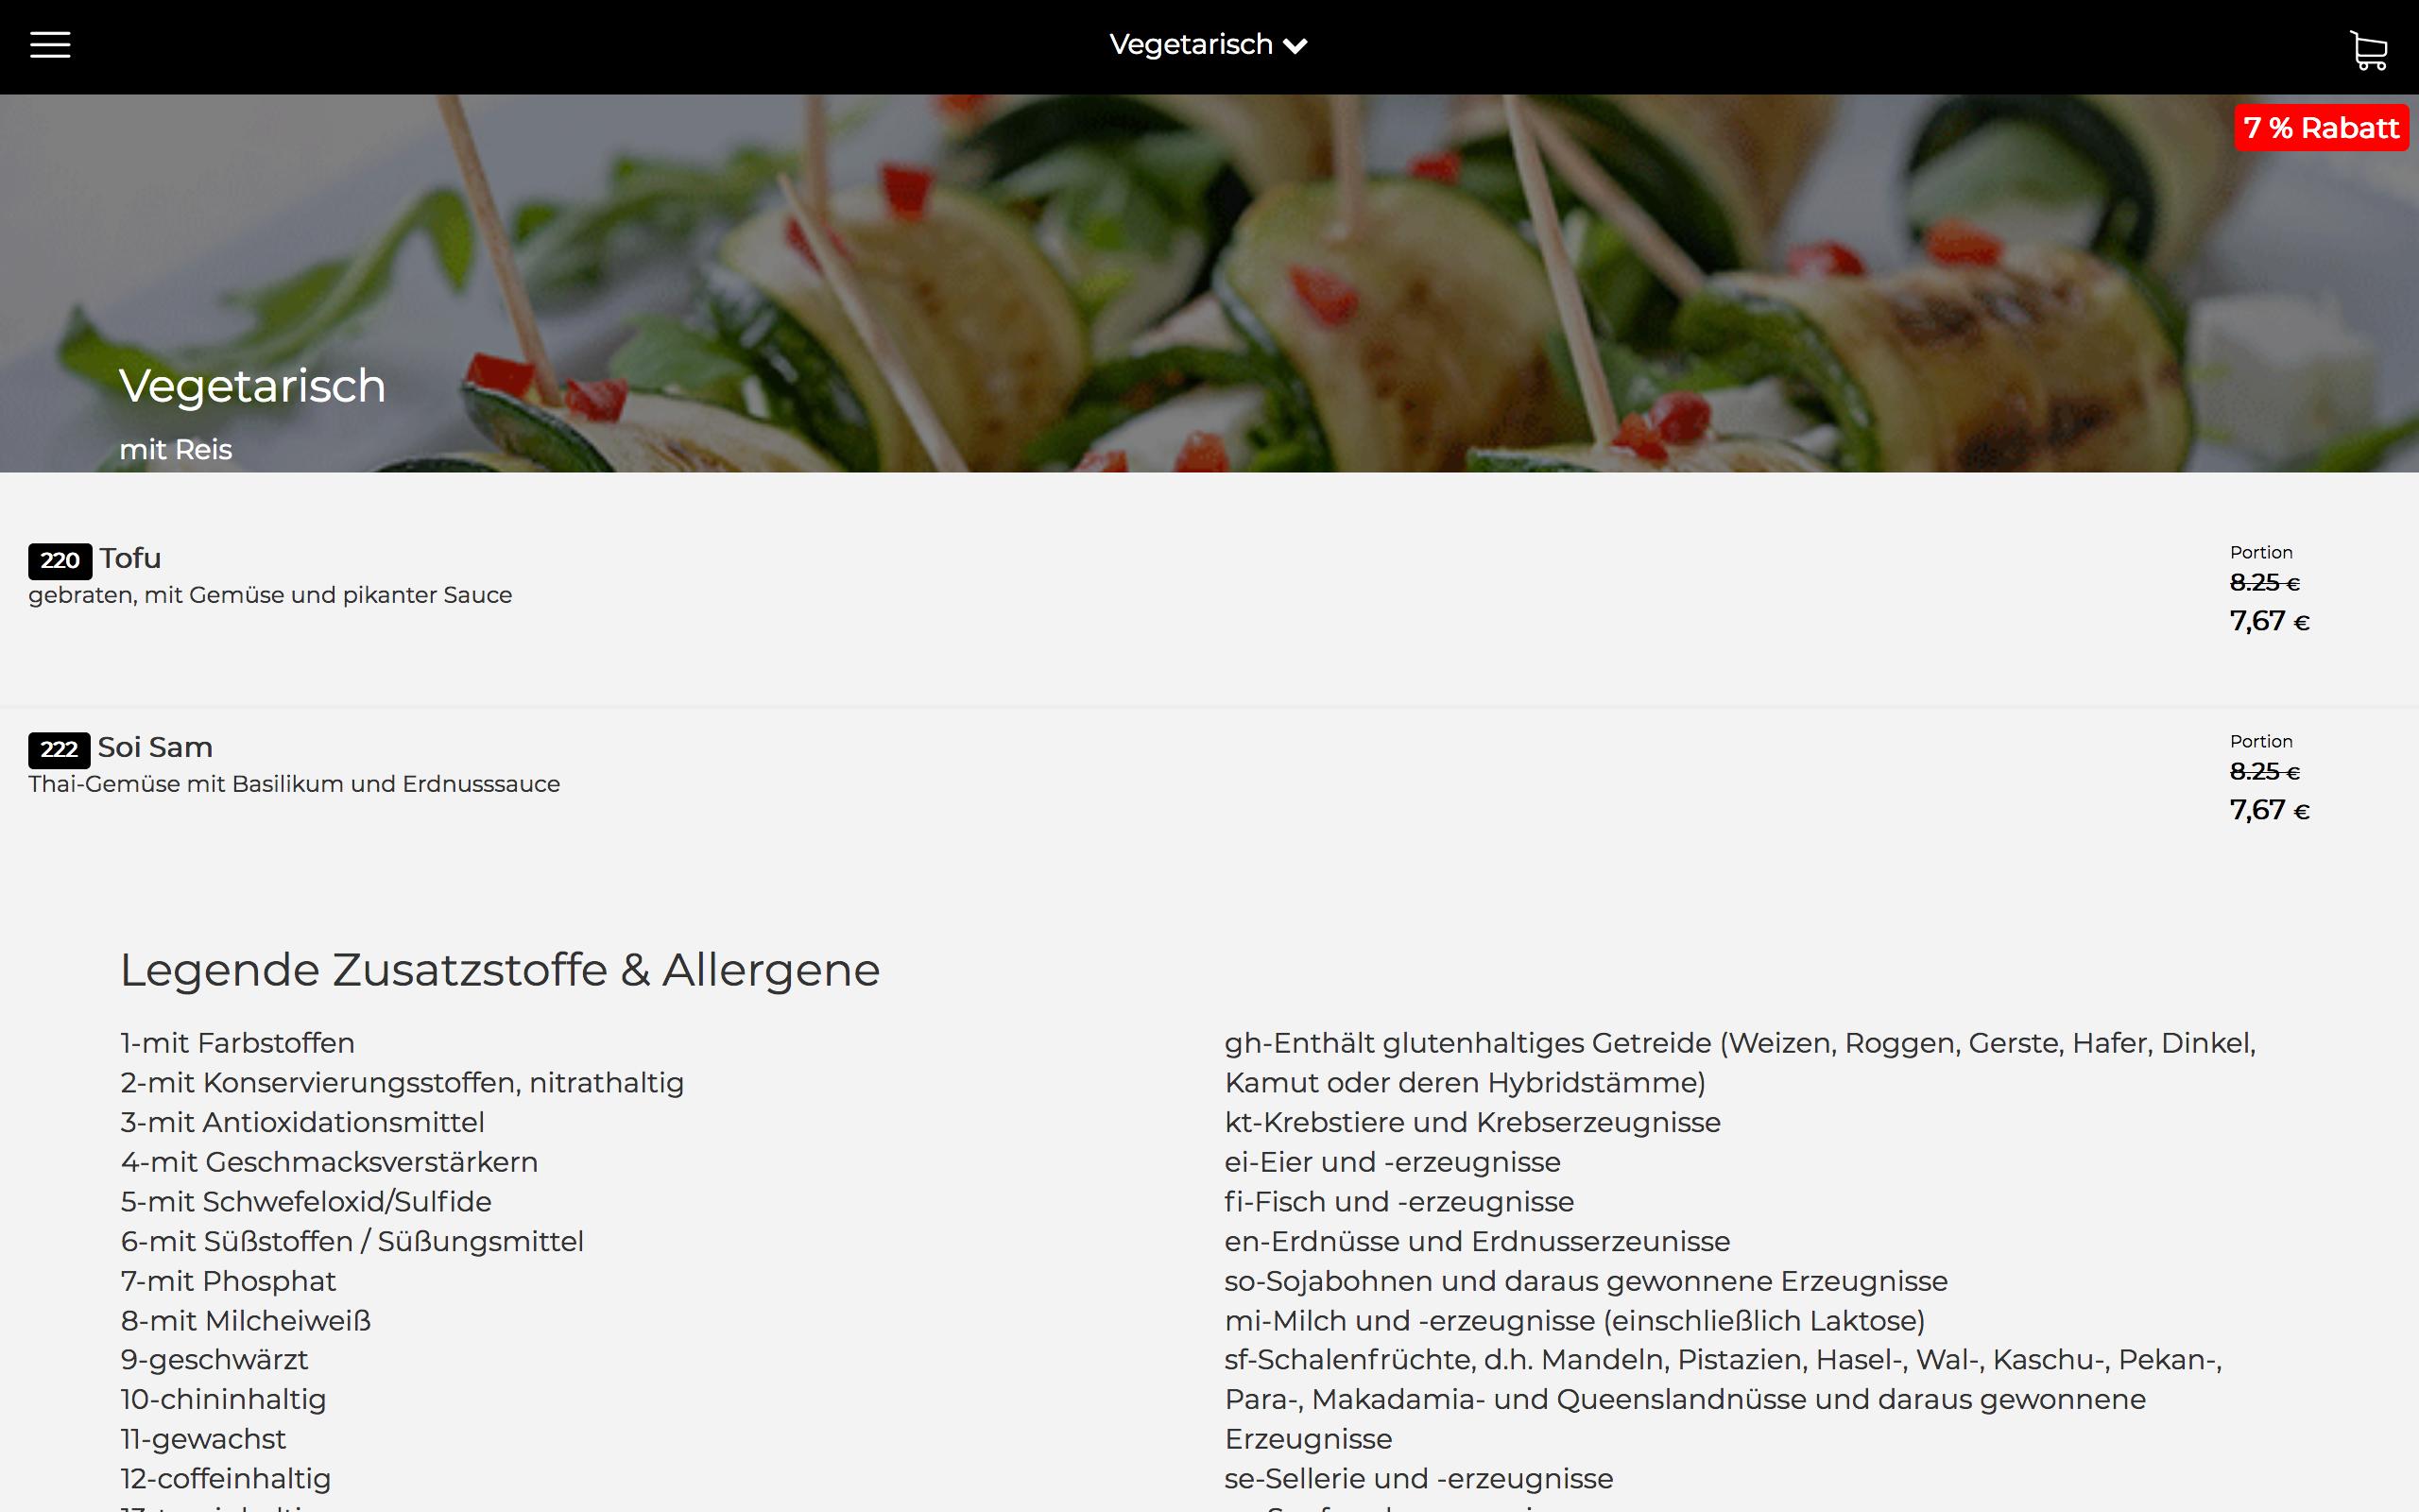Image resolution: width=2419 pixels, height=1512 pixels.
Task: Add Soi Sam portion for 7,67 €
Action: [2269, 810]
